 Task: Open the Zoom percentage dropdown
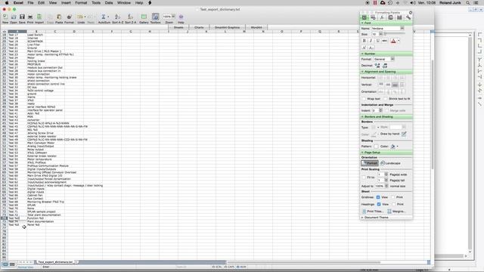pyautogui.click(x=173, y=17)
